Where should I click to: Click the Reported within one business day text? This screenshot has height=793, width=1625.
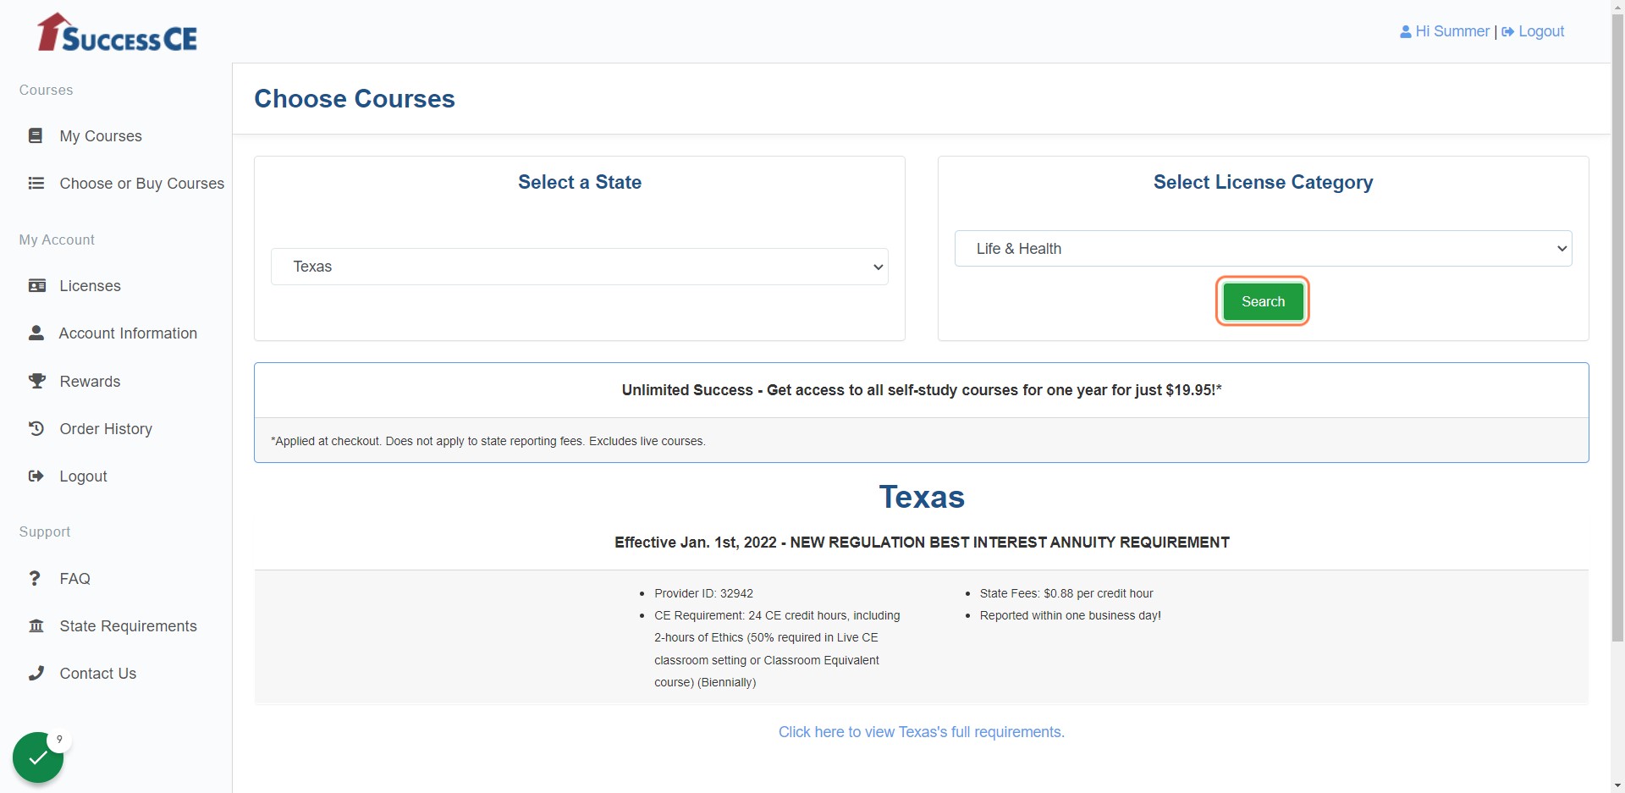[x=1070, y=615]
